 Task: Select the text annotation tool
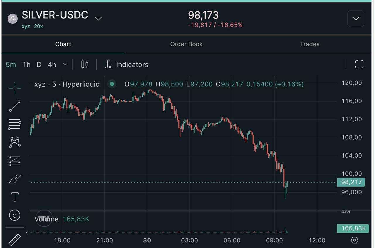tap(15, 197)
